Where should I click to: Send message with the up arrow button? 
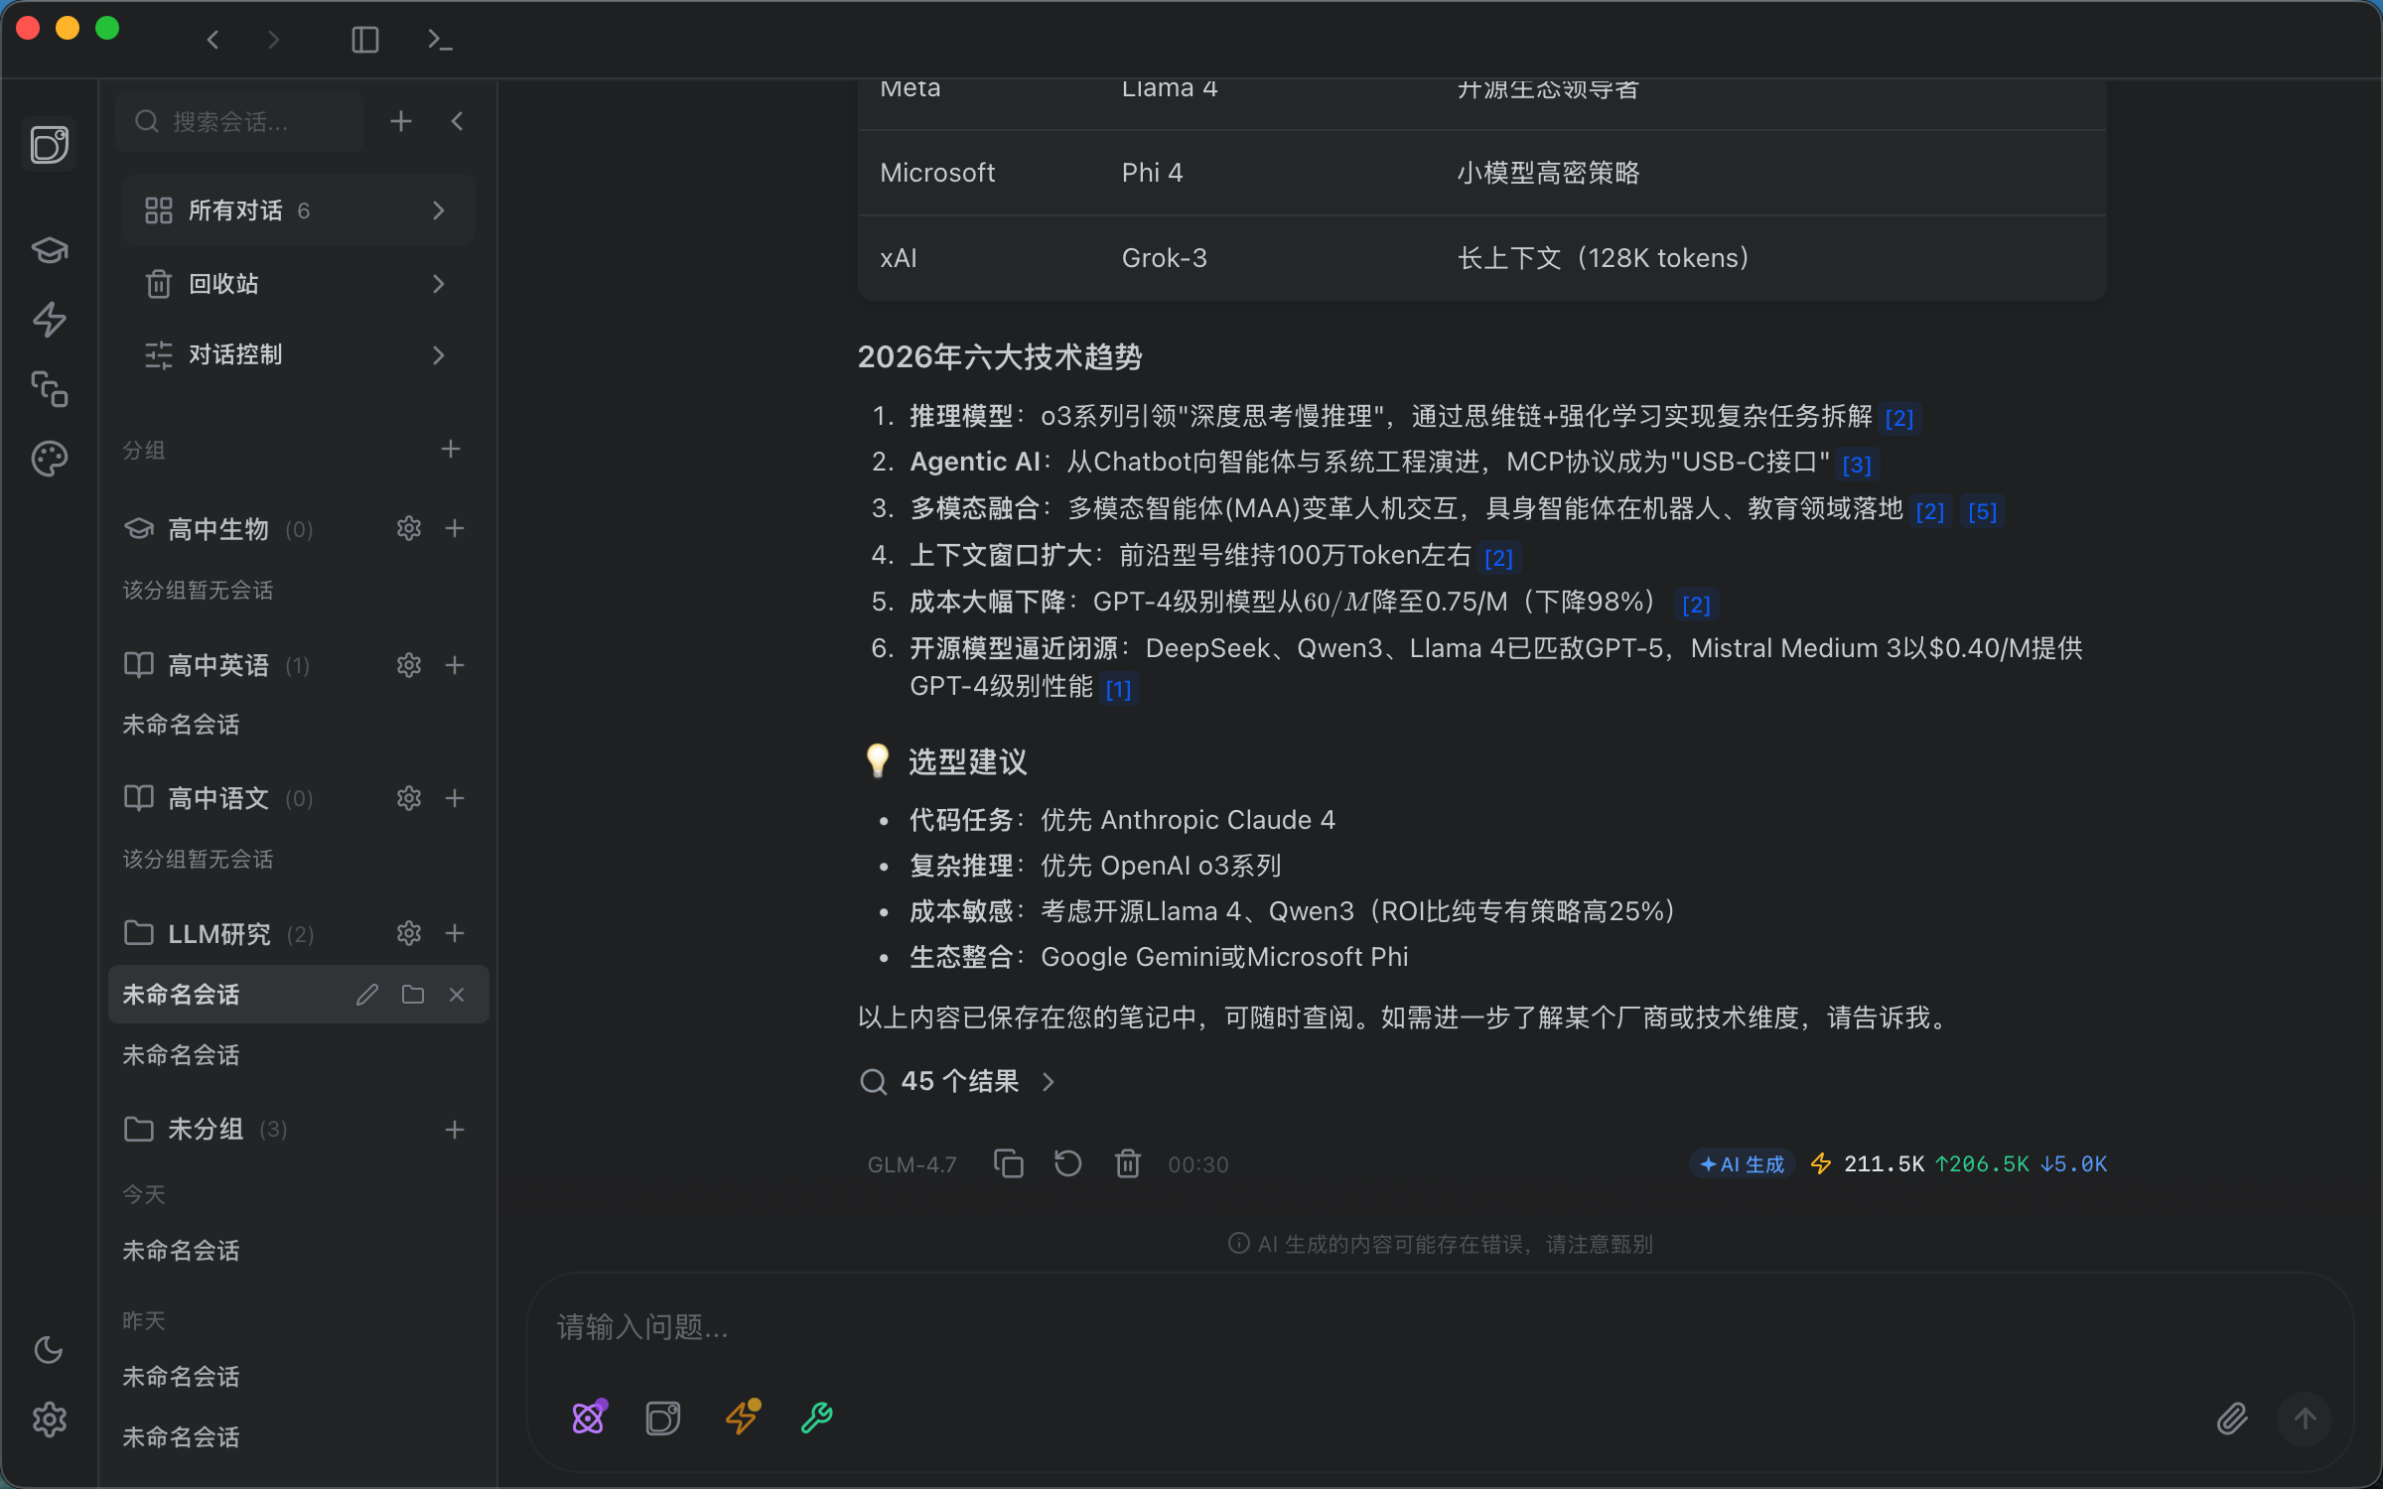2305,1419
